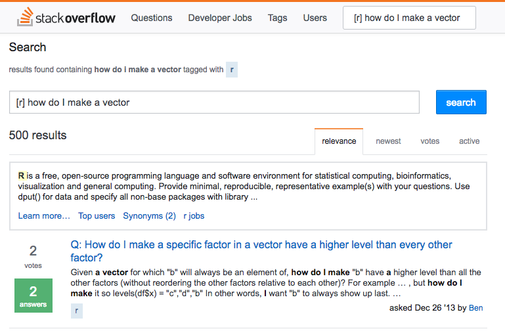Sort results by votes
Screen dimensions: 505x333
(429, 141)
